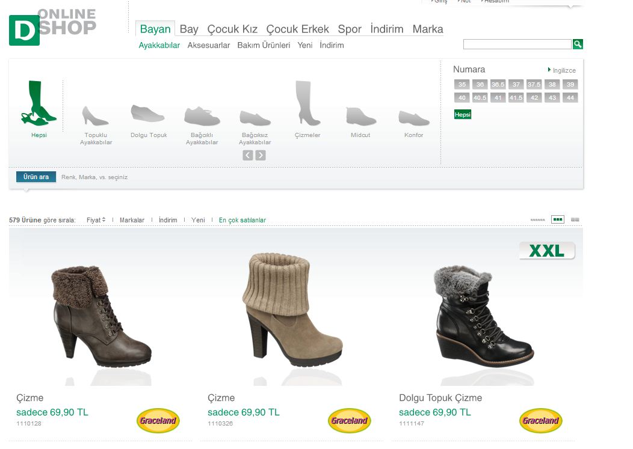Select the Konfor comfort shoe icon
This screenshot has width=633, height=449.
[x=413, y=117]
